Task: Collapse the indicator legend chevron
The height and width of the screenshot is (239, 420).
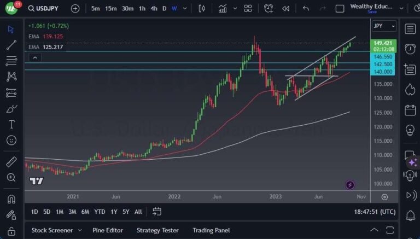Action: click(35, 57)
